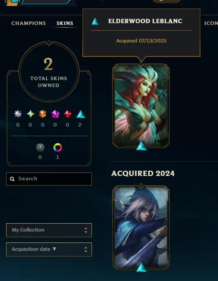Image resolution: width=218 pixels, height=281 pixels.
Task: Select the teal-gold Ultimate tier star icon
Action: [31, 114]
